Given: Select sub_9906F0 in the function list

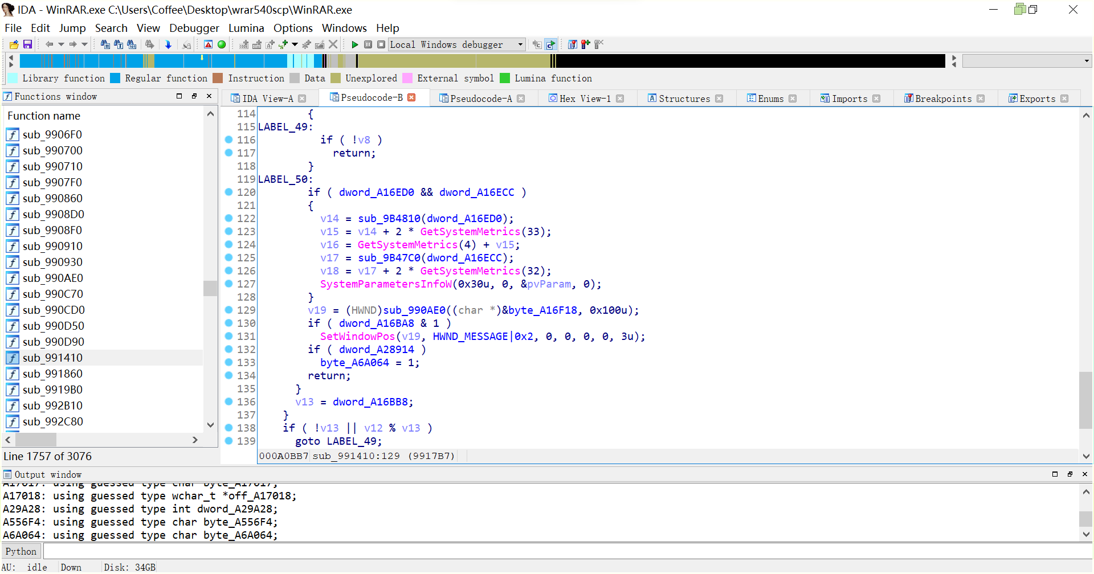Looking at the screenshot, I should [52, 134].
